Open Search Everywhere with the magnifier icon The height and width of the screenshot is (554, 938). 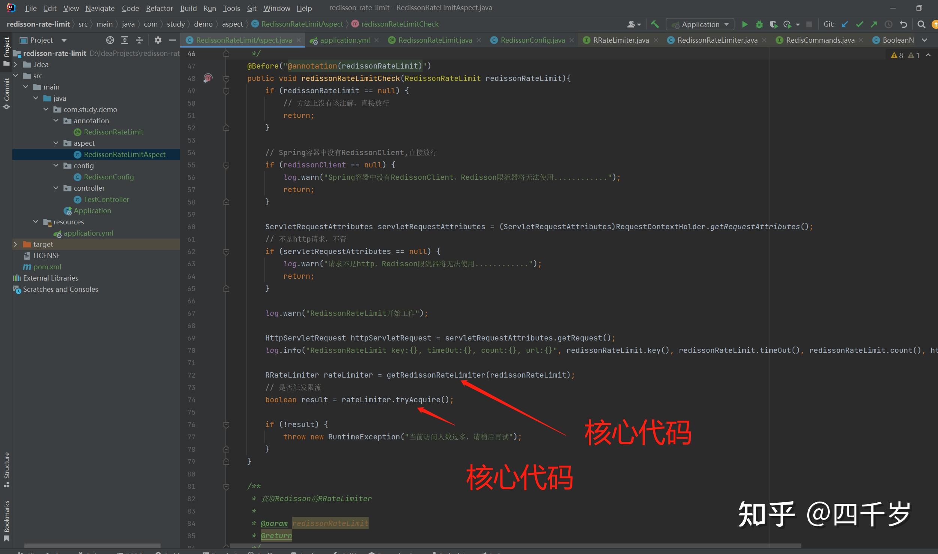coord(921,24)
